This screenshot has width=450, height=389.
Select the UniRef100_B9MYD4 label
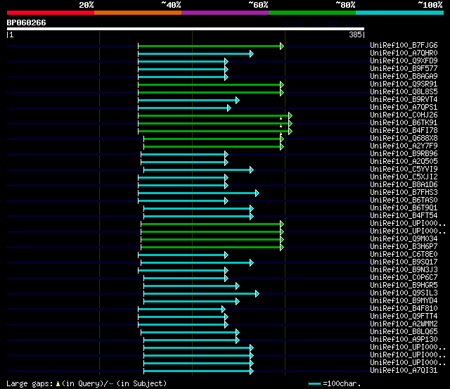point(404,301)
